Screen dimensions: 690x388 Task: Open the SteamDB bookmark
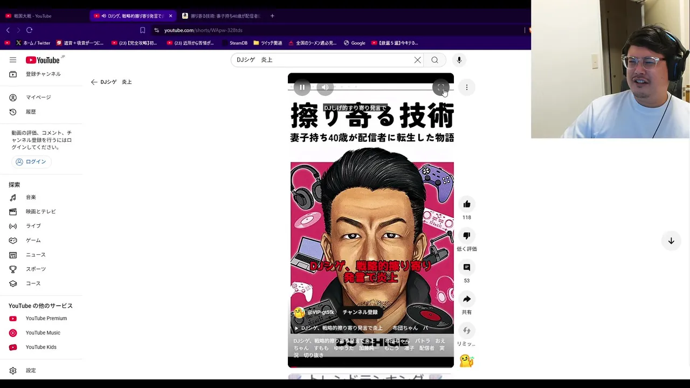(x=234, y=43)
